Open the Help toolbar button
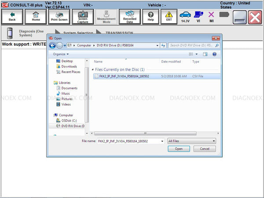Screen dimensions: 264x198 [x=151, y=17]
